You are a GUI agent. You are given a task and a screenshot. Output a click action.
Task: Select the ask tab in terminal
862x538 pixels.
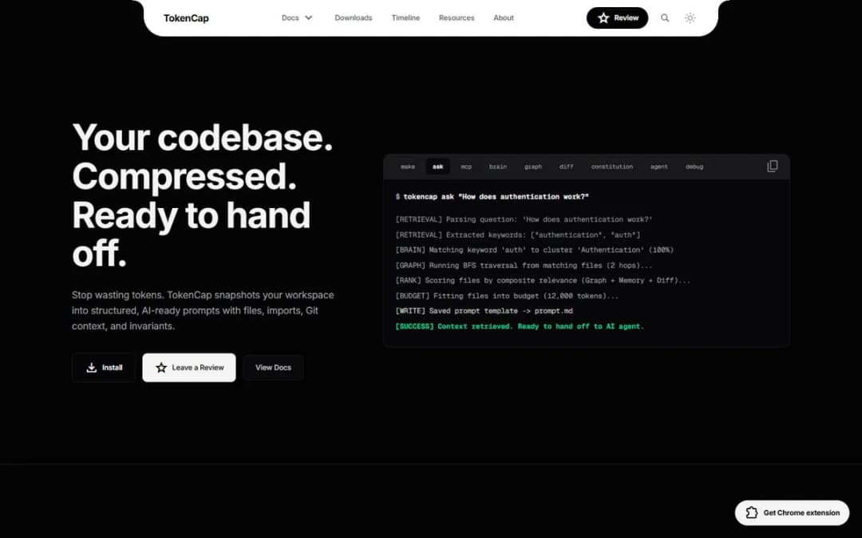[437, 167]
